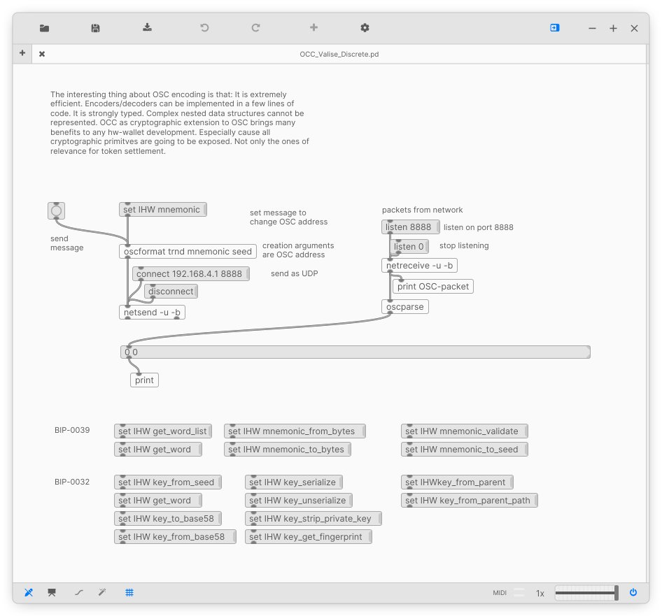Click the 'listen 8888' message box
662x616 pixels.
tap(410, 227)
